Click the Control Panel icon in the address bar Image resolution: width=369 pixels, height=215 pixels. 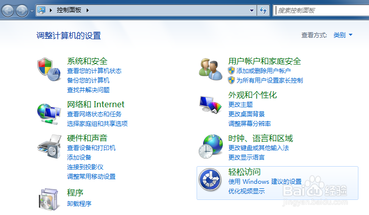click(42, 10)
